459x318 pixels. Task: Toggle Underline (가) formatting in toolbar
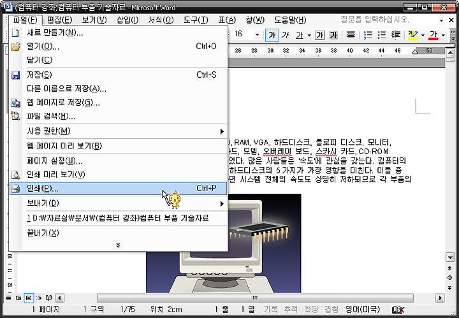(299, 35)
